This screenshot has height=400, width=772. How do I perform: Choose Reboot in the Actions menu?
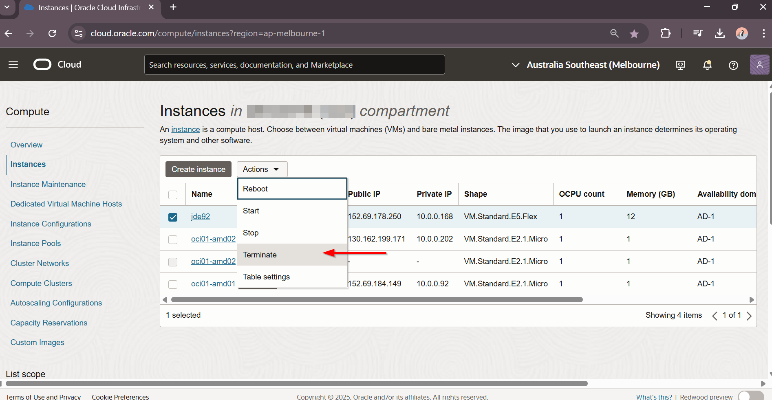[255, 189]
